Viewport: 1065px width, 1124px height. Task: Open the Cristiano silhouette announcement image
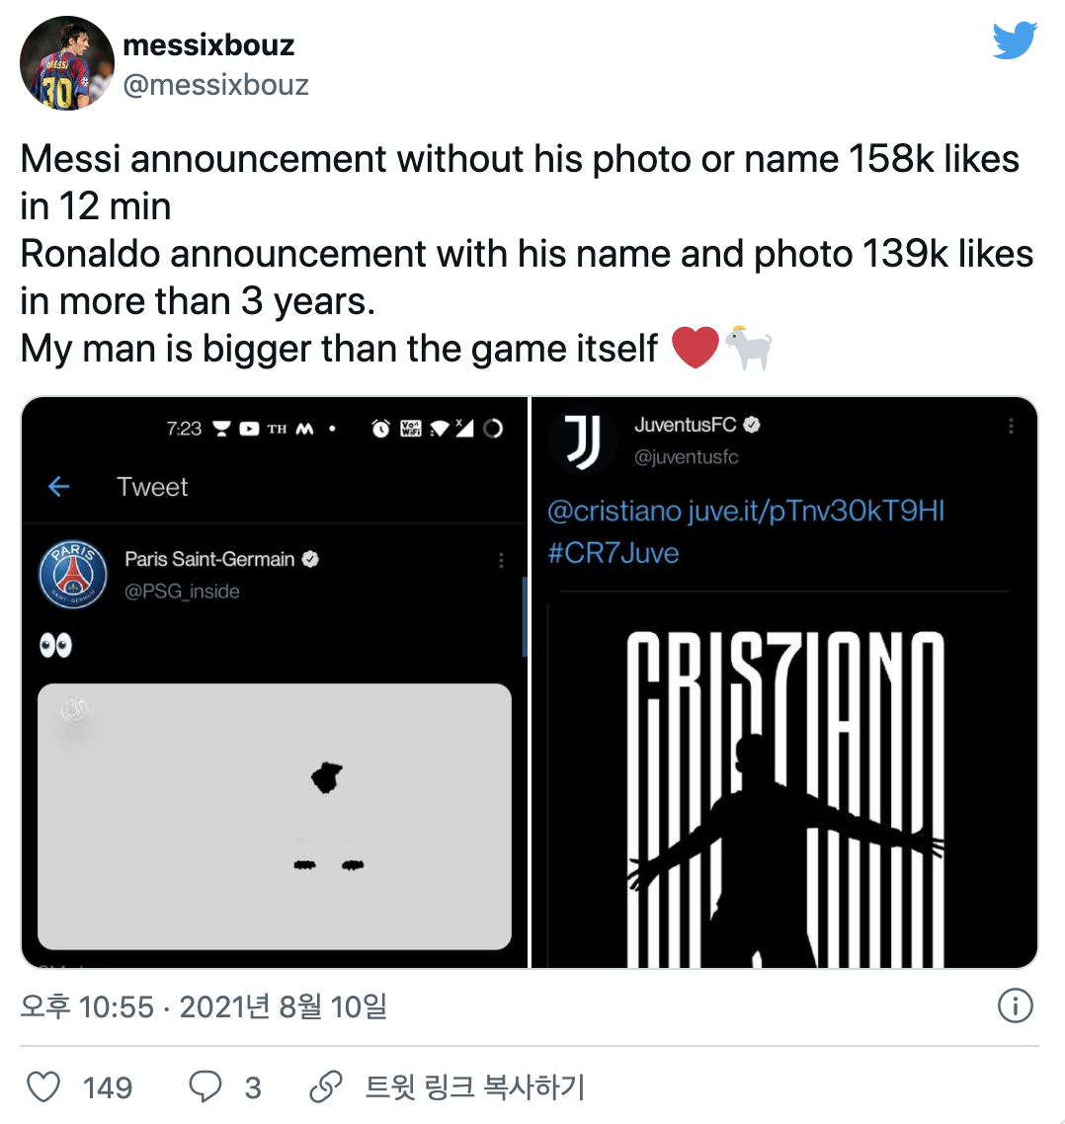(785, 790)
